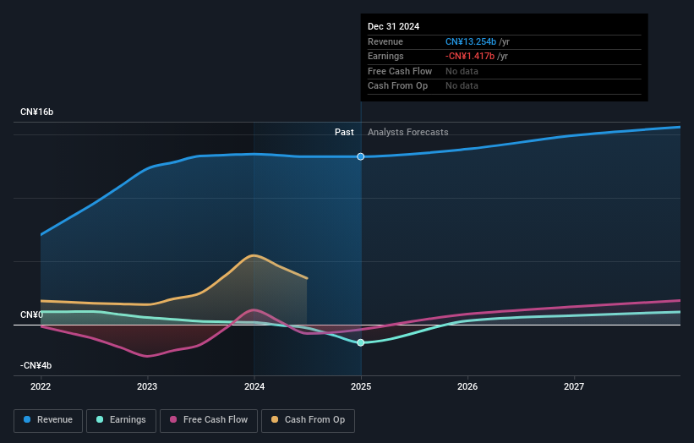Click the Analysts Forecasts label
694x443 pixels.
point(408,133)
